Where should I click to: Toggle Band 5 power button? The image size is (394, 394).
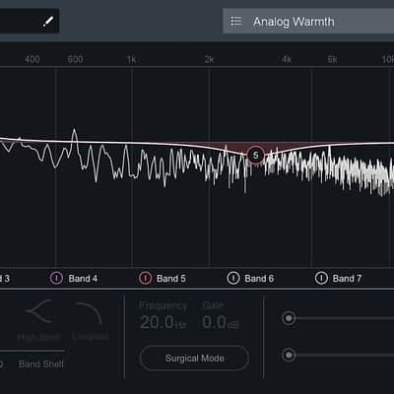pyautogui.click(x=145, y=278)
